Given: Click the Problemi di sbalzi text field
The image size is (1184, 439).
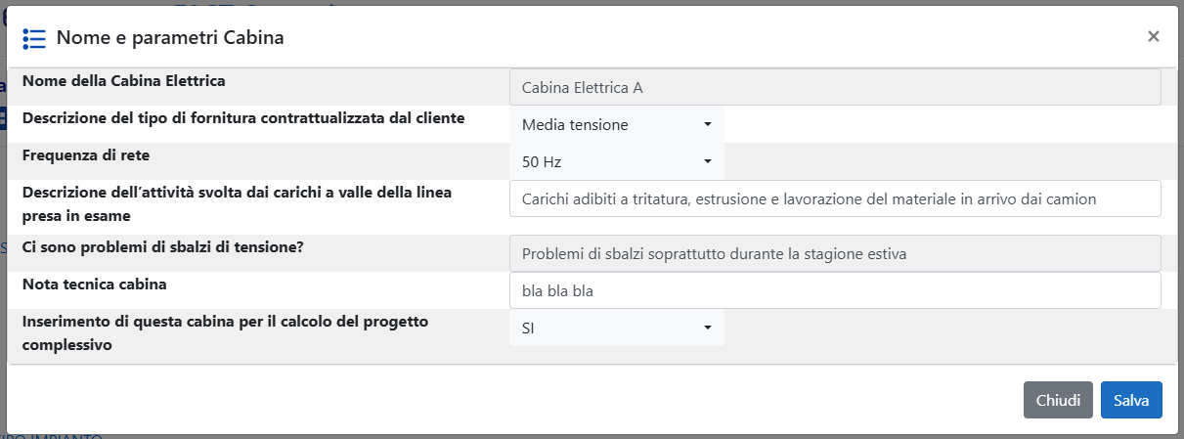Looking at the screenshot, I should [834, 254].
